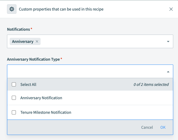The height and width of the screenshot is (140, 178).
Task: Enable the Anniversary Notification checkbox
Action: 14,98
